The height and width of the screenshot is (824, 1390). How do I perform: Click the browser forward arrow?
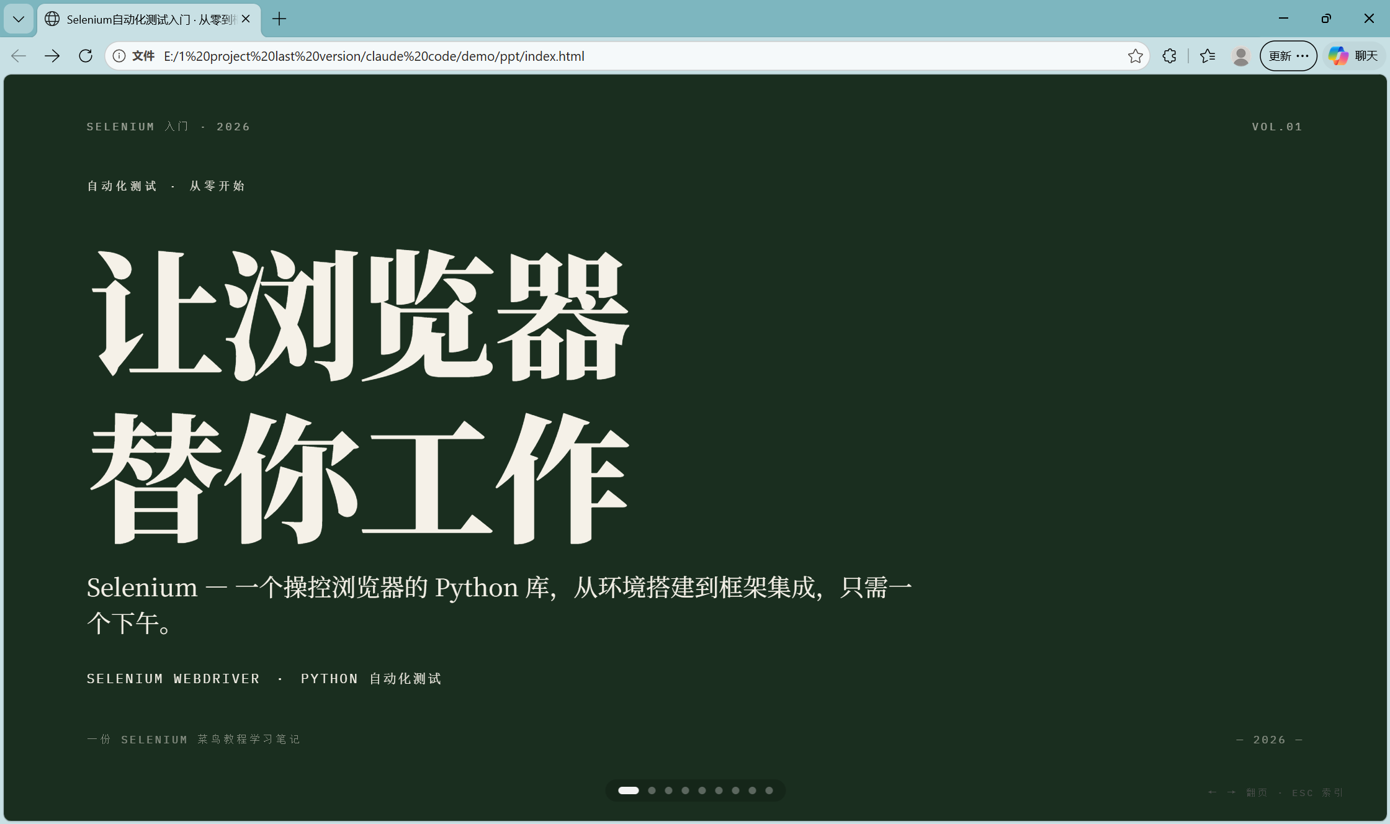[x=52, y=56]
